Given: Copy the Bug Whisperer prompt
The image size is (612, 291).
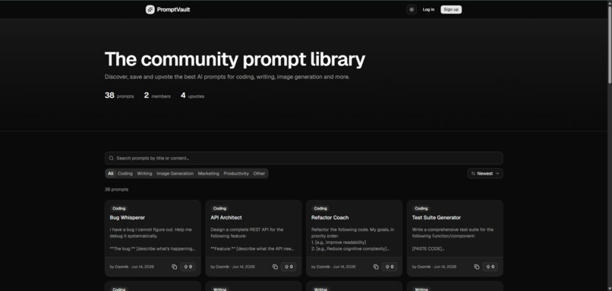Looking at the screenshot, I should [174, 267].
